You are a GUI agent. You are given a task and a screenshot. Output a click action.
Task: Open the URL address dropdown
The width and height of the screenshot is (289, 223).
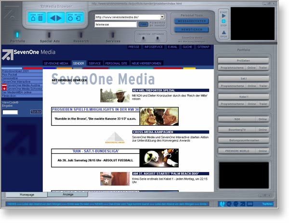[x=162, y=17]
